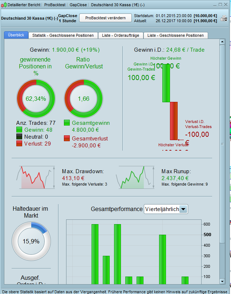Screen dimensions: 231x294
Task: Click the GapClose 1 Stunde label
Action: coord(68,18)
